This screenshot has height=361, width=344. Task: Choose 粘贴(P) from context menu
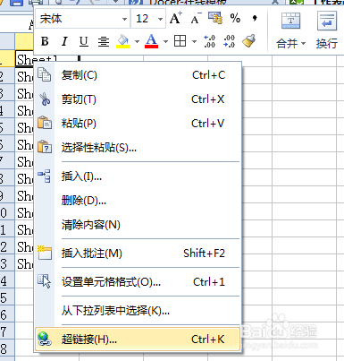[138, 124]
